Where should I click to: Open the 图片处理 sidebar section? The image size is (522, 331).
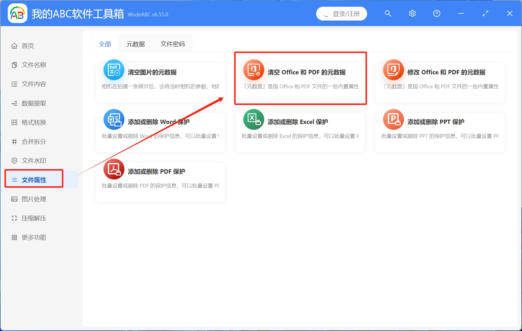(33, 199)
